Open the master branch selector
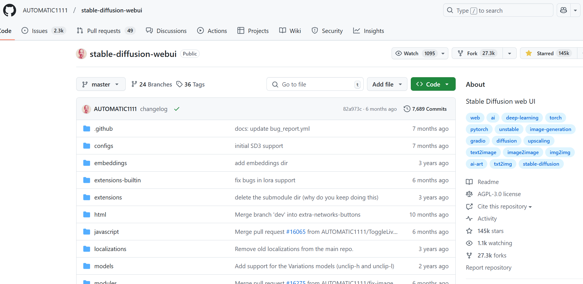This screenshot has height=284, width=583. coord(101,84)
